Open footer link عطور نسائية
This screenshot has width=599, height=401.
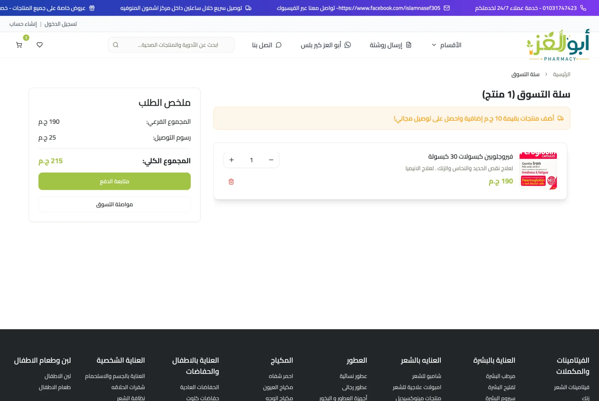[x=353, y=376]
